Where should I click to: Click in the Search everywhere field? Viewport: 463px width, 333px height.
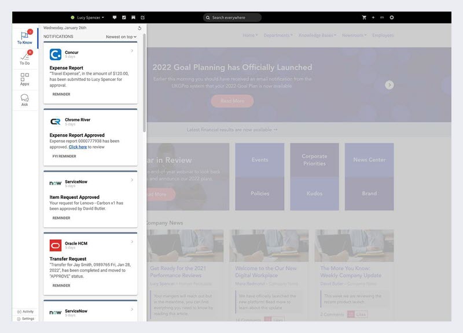[x=232, y=17]
